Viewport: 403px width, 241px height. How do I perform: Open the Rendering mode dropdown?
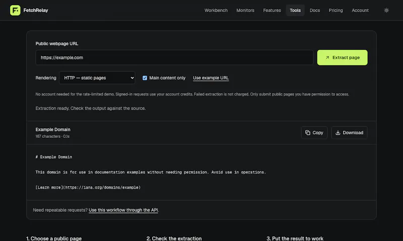97,78
